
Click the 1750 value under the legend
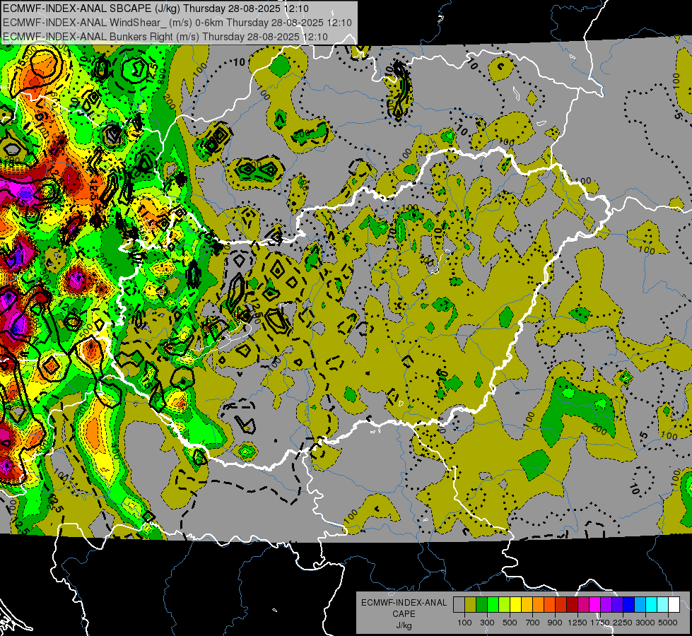click(600, 623)
